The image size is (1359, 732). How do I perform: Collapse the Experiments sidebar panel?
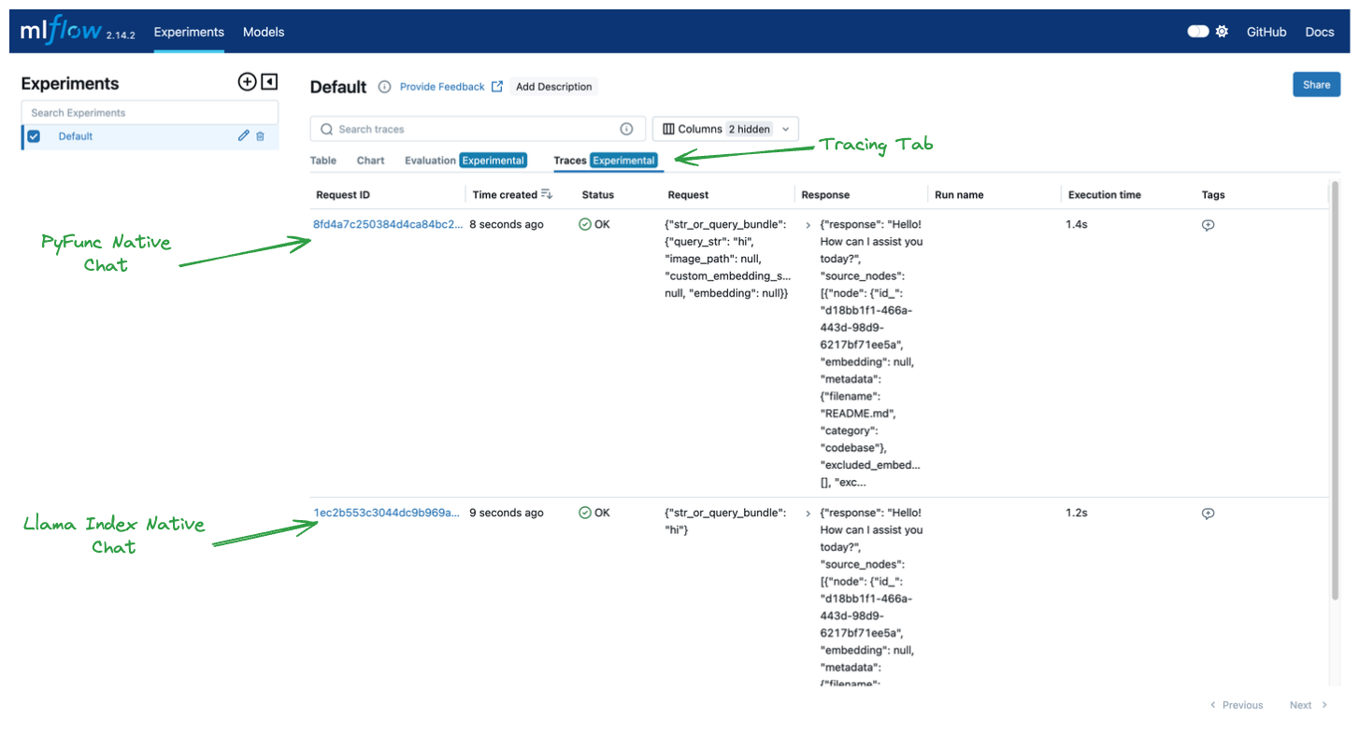coord(269,81)
